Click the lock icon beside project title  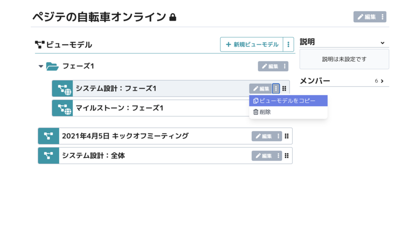[173, 17]
